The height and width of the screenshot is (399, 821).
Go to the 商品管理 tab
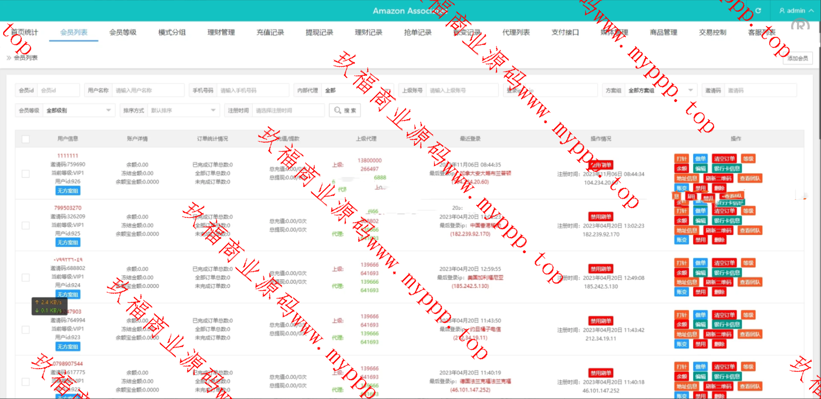pos(663,33)
